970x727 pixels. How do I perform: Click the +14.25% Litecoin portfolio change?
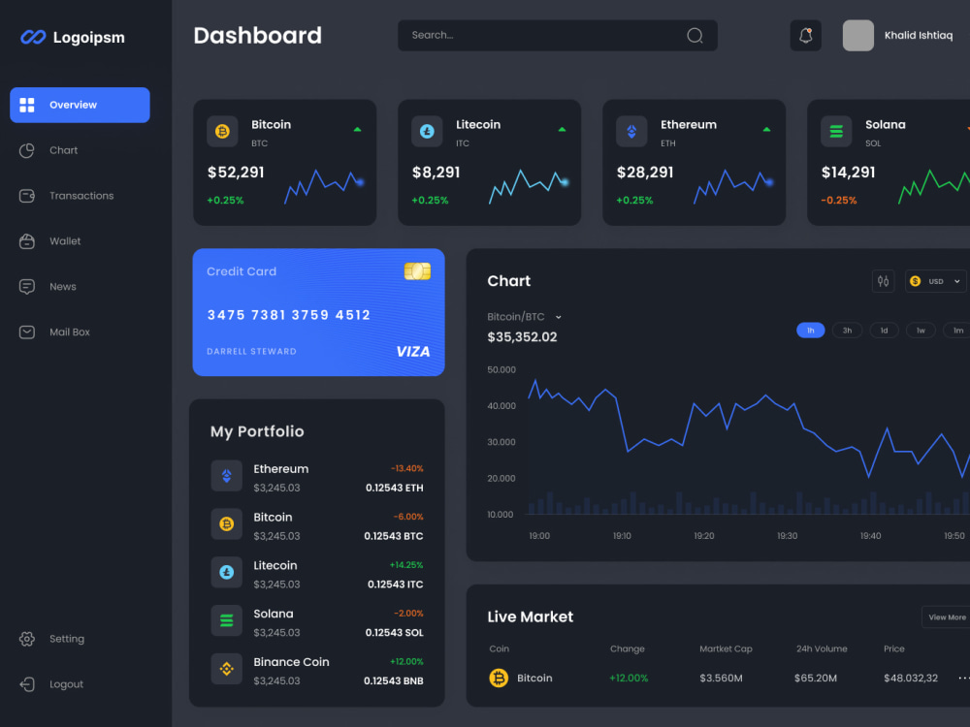[x=405, y=565]
